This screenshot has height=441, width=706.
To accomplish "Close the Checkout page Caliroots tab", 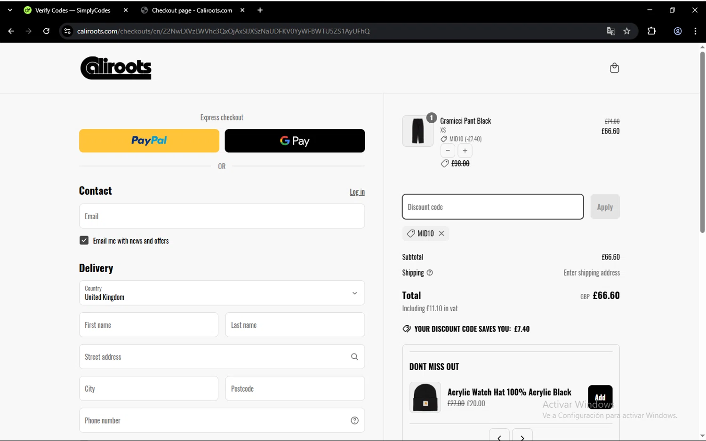I will point(242,10).
